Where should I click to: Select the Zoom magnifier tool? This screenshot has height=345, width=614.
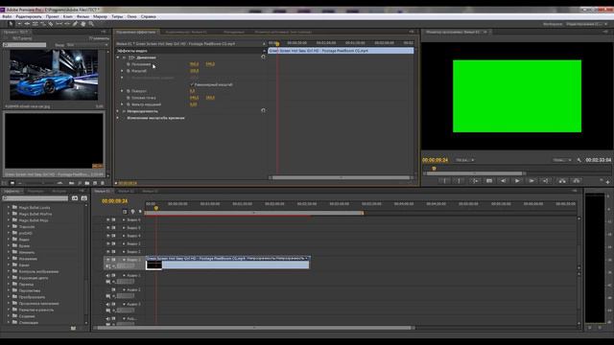91,24
